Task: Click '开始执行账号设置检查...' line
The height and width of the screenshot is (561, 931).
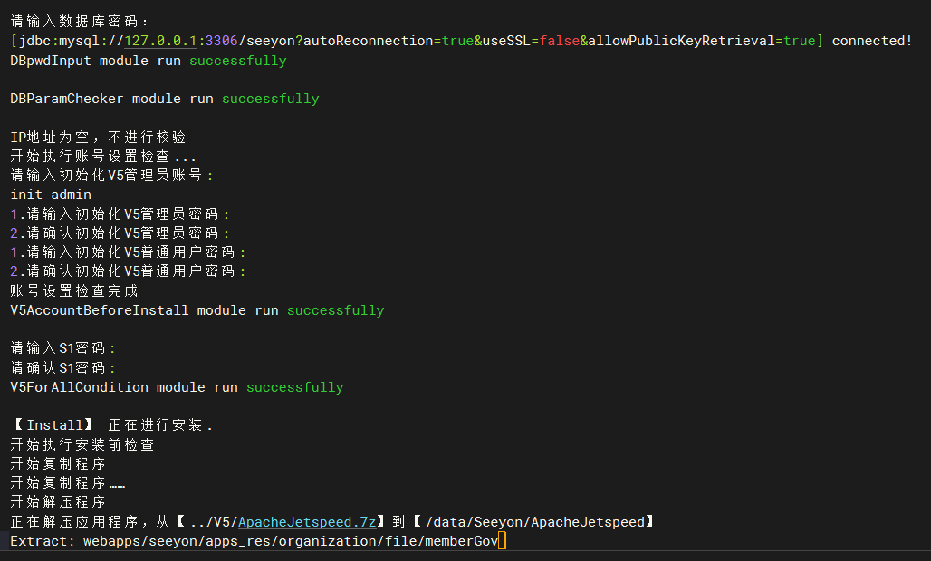Action: [103, 156]
